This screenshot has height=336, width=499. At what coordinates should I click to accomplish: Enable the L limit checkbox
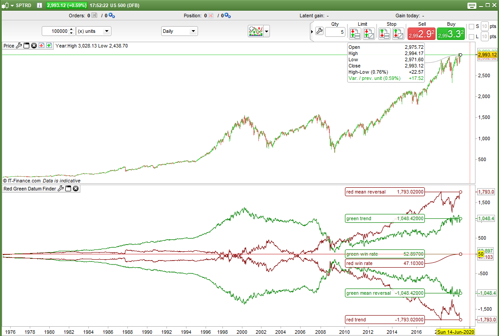(x=471, y=36)
